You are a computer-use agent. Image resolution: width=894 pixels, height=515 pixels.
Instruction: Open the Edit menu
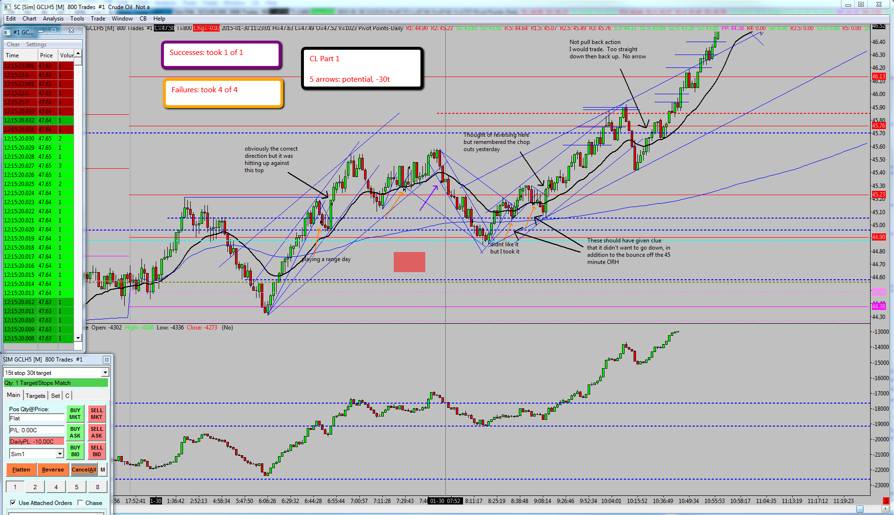(x=11, y=19)
